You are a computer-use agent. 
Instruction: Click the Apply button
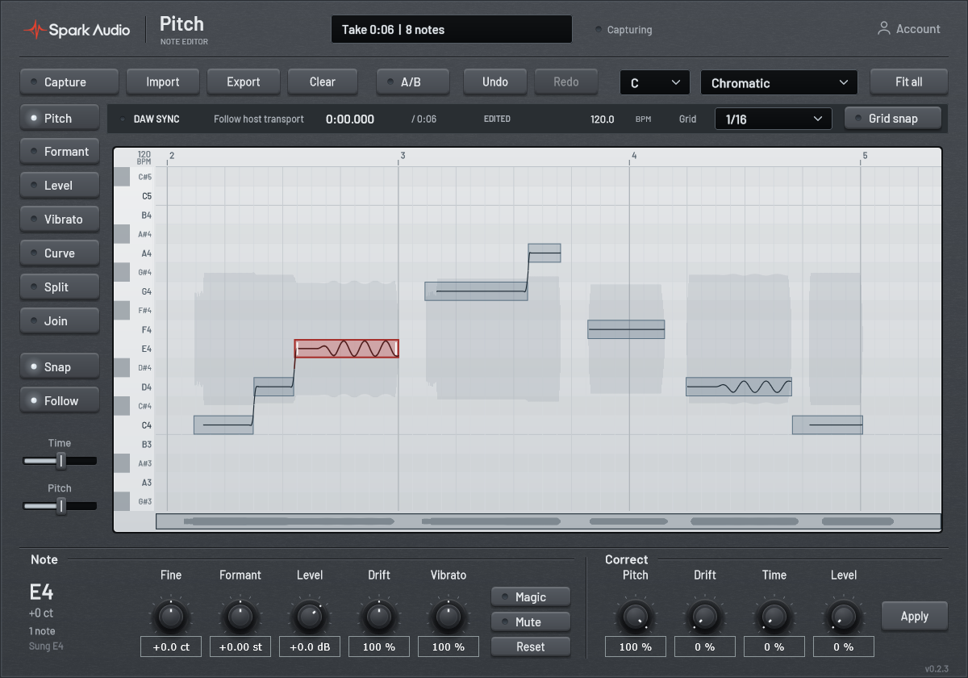coord(914,616)
